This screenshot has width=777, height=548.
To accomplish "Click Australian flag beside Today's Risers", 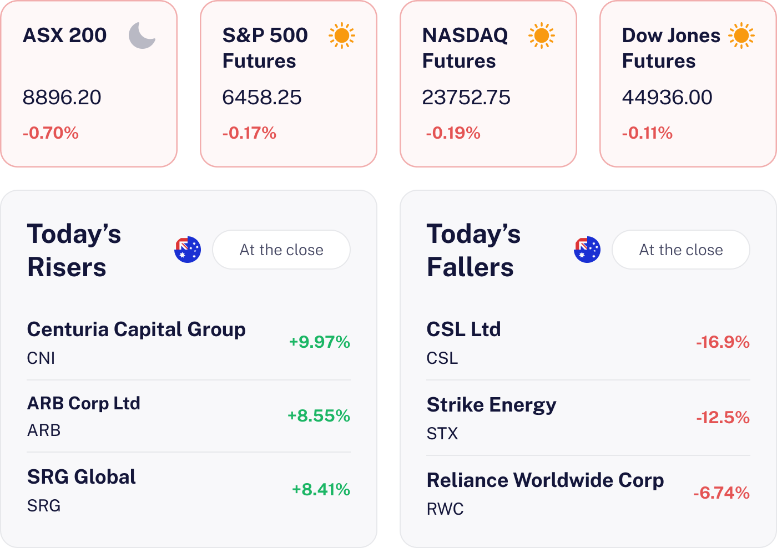I will click(188, 250).
